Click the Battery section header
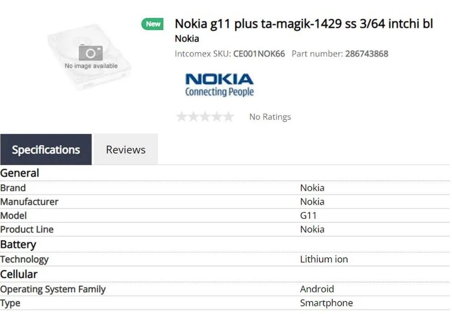This screenshot has width=452, height=314. (18, 244)
